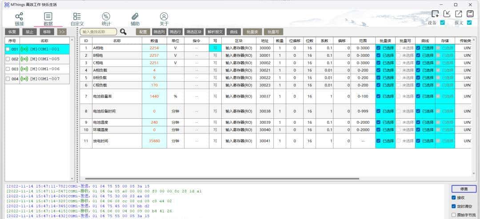Click signal icon of COM1-005 device
This screenshot has width=480, height=219.
(x=24, y=59)
